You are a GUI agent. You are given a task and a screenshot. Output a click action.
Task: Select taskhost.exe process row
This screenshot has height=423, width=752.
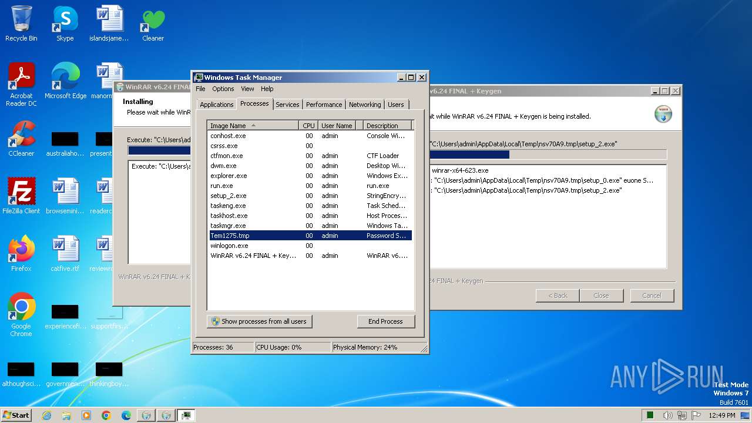point(310,216)
